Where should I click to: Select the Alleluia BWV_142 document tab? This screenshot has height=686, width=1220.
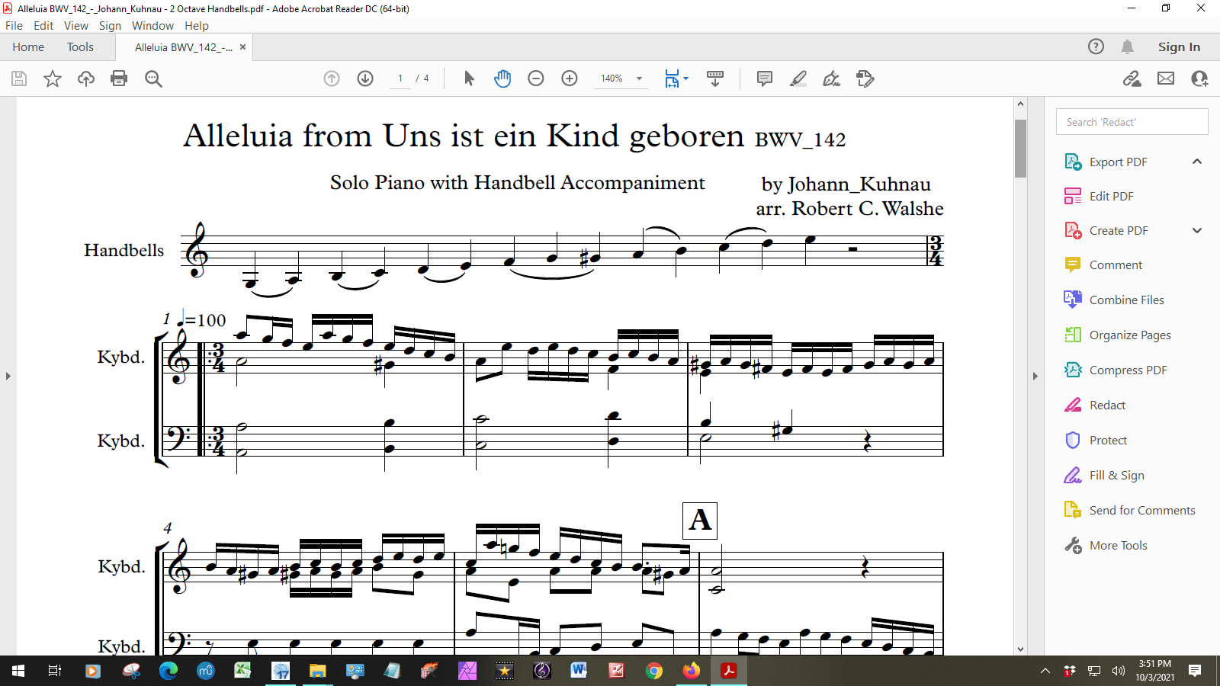tap(183, 47)
